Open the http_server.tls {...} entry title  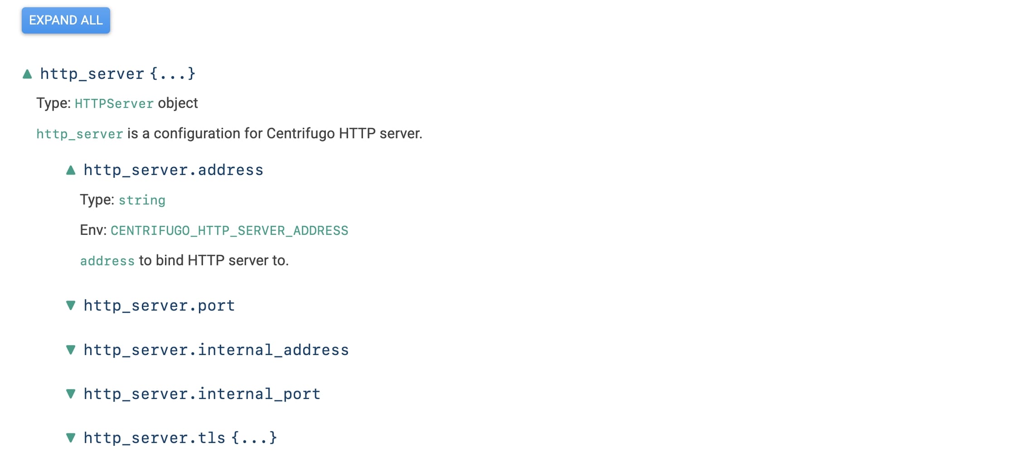tap(180, 438)
